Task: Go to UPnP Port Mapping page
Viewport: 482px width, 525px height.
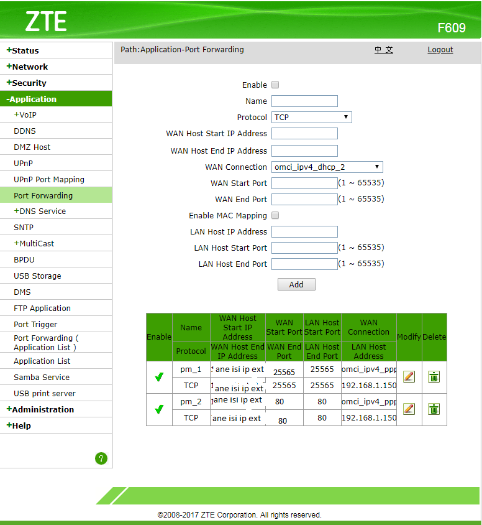Action: (49, 180)
